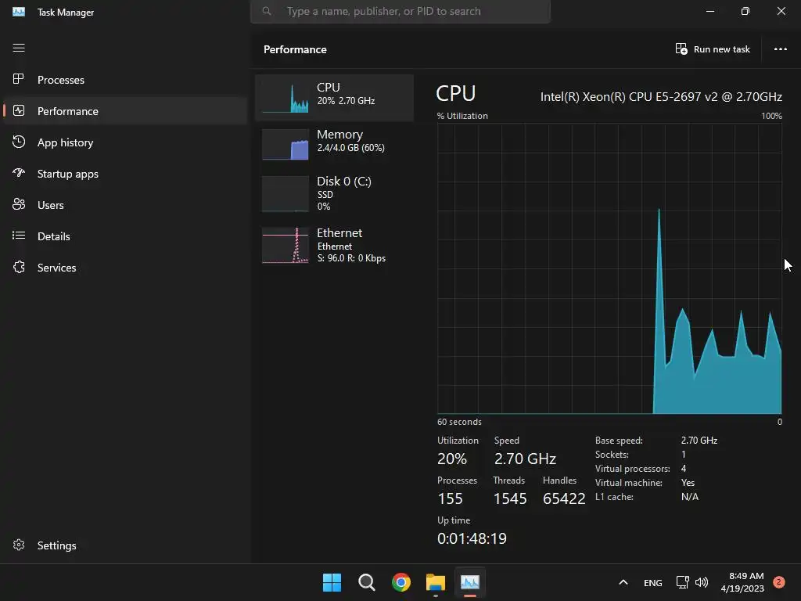Switch to the Processes page
Image resolution: width=801 pixels, height=601 pixels.
(61, 80)
